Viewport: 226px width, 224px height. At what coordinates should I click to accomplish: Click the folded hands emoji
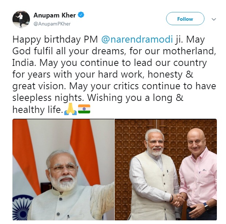(70, 109)
